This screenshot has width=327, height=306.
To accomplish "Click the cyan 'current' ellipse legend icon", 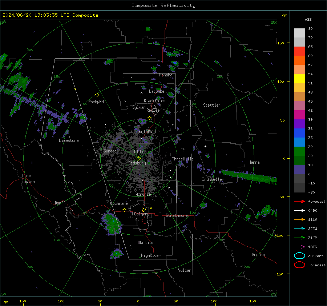I will (299, 256).
